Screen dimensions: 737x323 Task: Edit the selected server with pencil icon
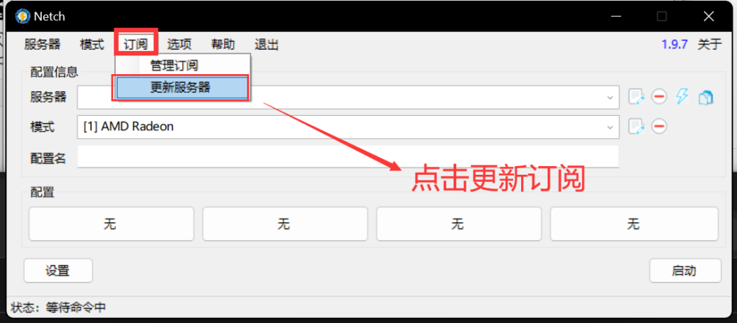point(636,97)
